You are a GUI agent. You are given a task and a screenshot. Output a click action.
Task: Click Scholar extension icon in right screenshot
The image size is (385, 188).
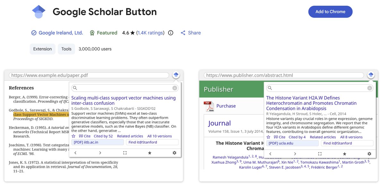371,75
